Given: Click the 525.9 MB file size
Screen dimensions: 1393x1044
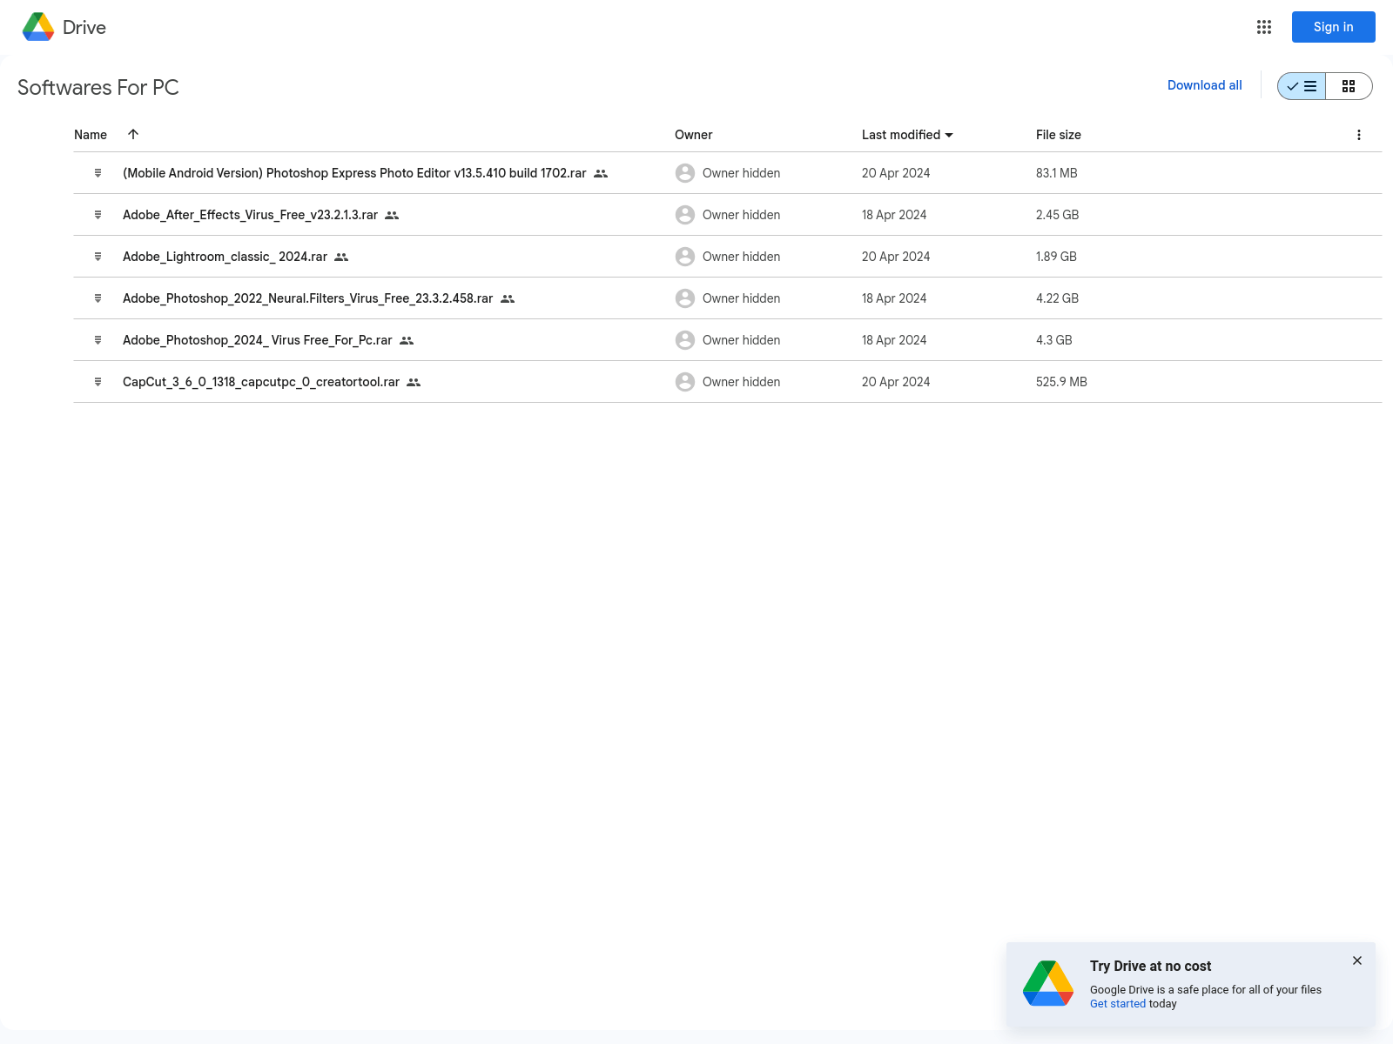Looking at the screenshot, I should tap(1061, 382).
